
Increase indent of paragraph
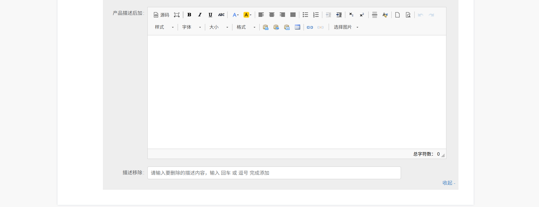pyautogui.click(x=339, y=15)
